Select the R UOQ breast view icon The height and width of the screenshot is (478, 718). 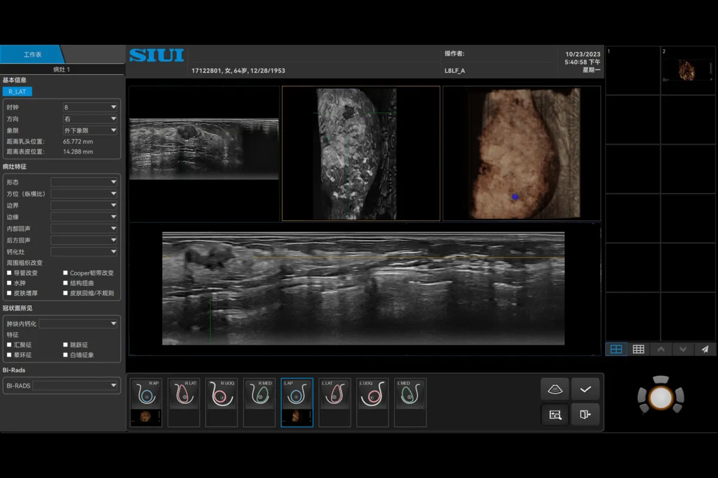click(221, 394)
